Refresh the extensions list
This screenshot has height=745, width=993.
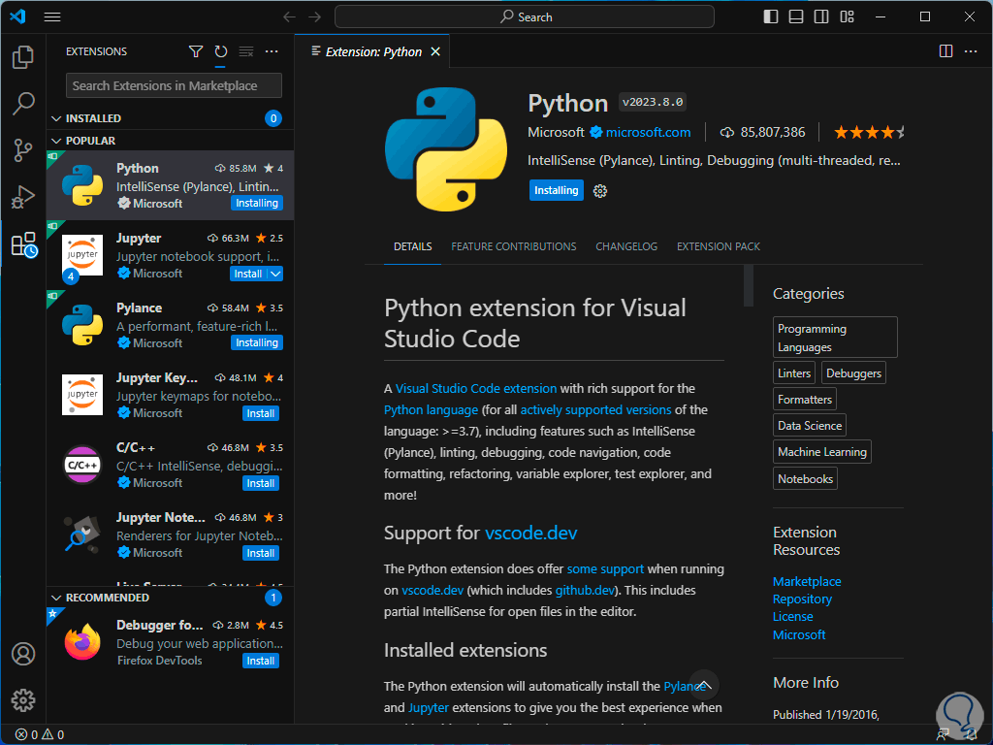(x=221, y=51)
